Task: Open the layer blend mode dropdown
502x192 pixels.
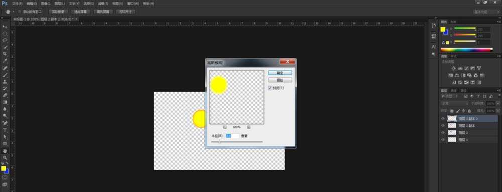Action: tap(455, 103)
